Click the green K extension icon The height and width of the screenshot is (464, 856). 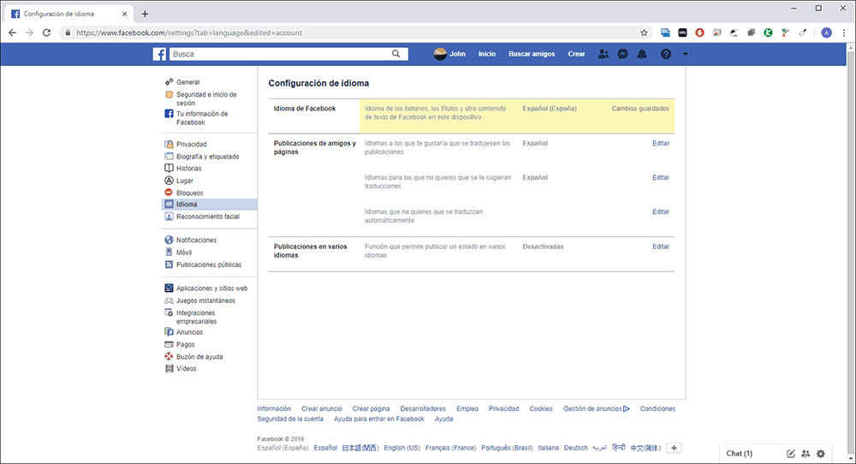pyautogui.click(x=768, y=33)
